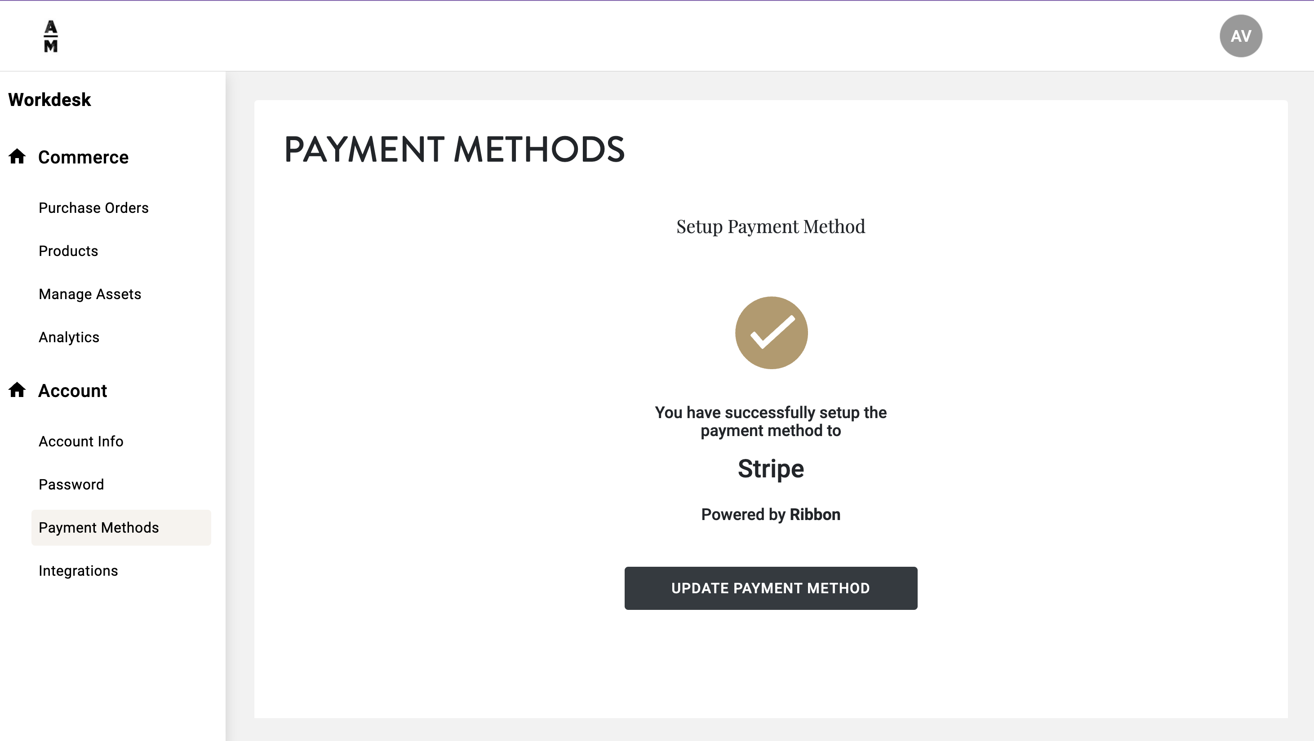Click the Stripe payment method name
This screenshot has width=1314, height=741.
click(x=771, y=469)
